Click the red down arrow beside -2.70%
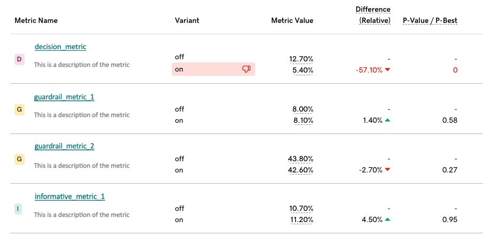Image resolution: width=483 pixels, height=236 pixels. (x=387, y=170)
